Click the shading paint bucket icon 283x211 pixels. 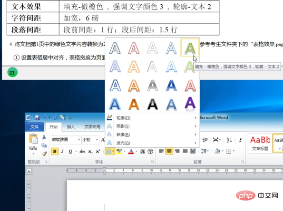(x=217, y=151)
